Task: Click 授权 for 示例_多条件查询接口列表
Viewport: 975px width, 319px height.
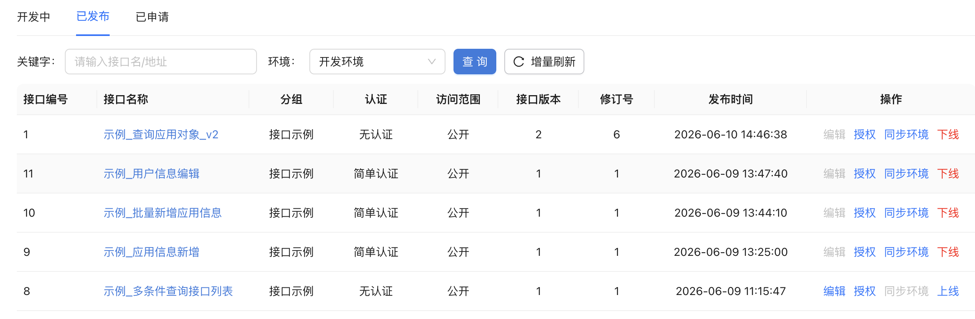Action: [x=865, y=291]
